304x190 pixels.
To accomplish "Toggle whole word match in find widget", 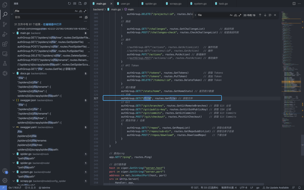I will coord(236,15).
